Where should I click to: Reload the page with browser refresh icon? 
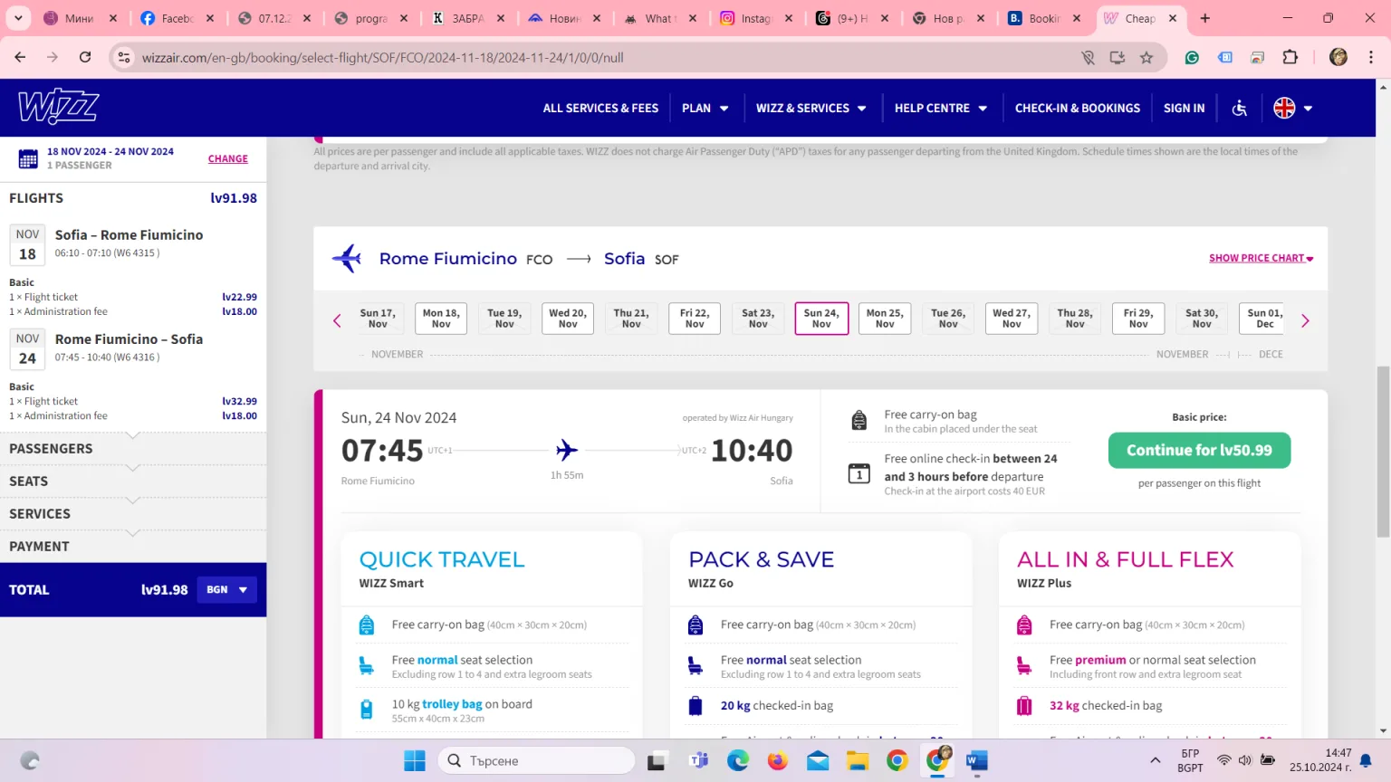[x=85, y=57]
